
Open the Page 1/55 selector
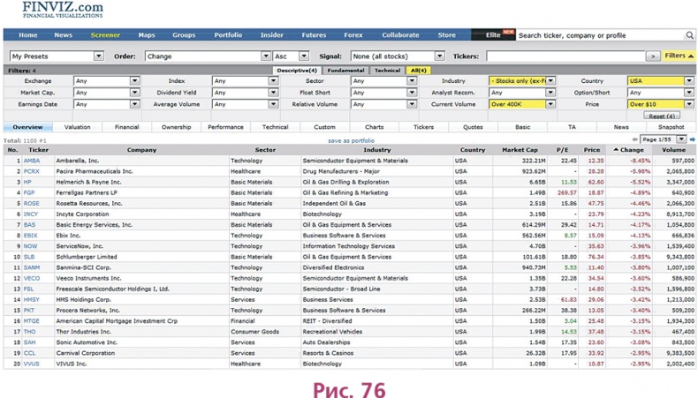click(x=663, y=139)
